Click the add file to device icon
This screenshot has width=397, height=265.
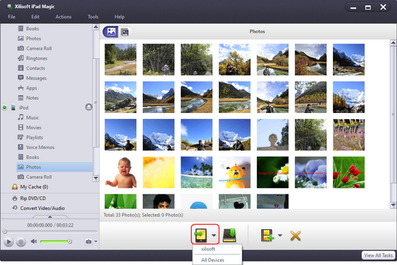pyautogui.click(x=266, y=235)
